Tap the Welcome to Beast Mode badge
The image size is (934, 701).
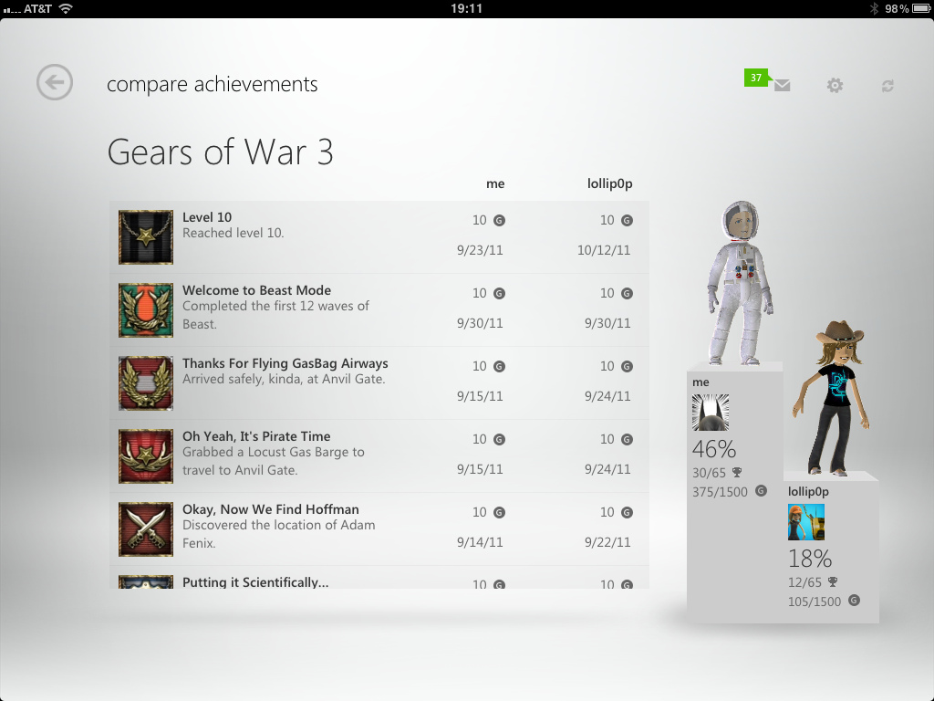[x=146, y=310]
